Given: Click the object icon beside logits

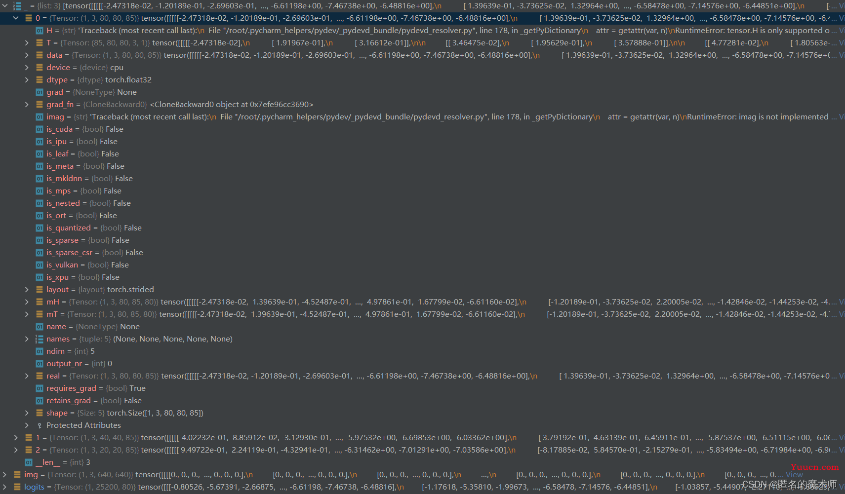Looking at the screenshot, I should tap(17, 487).
